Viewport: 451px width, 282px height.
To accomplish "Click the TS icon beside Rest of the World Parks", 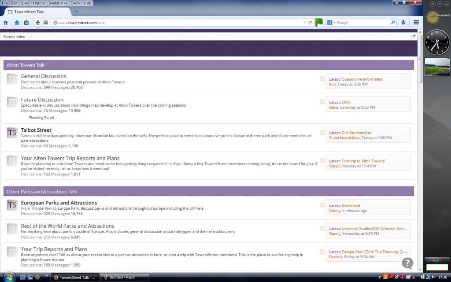I will pyautogui.click(x=12, y=229).
